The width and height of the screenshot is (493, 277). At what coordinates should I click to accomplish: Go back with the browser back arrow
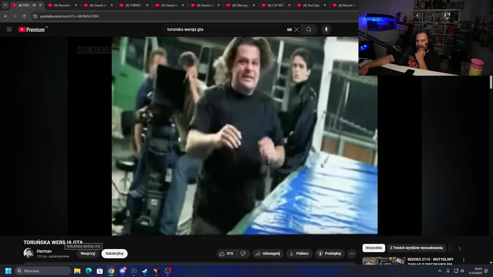tap(5, 16)
